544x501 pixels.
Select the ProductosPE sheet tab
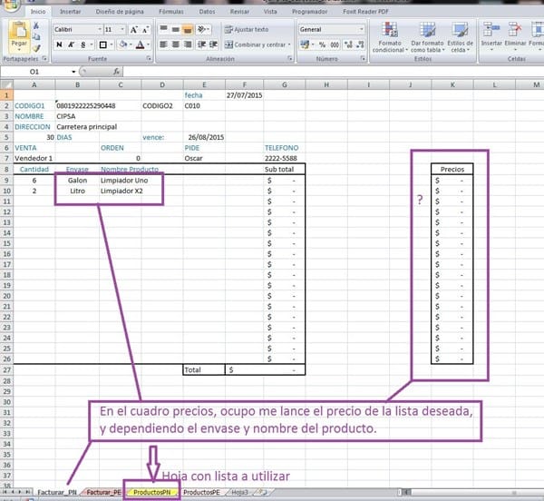[x=201, y=492]
